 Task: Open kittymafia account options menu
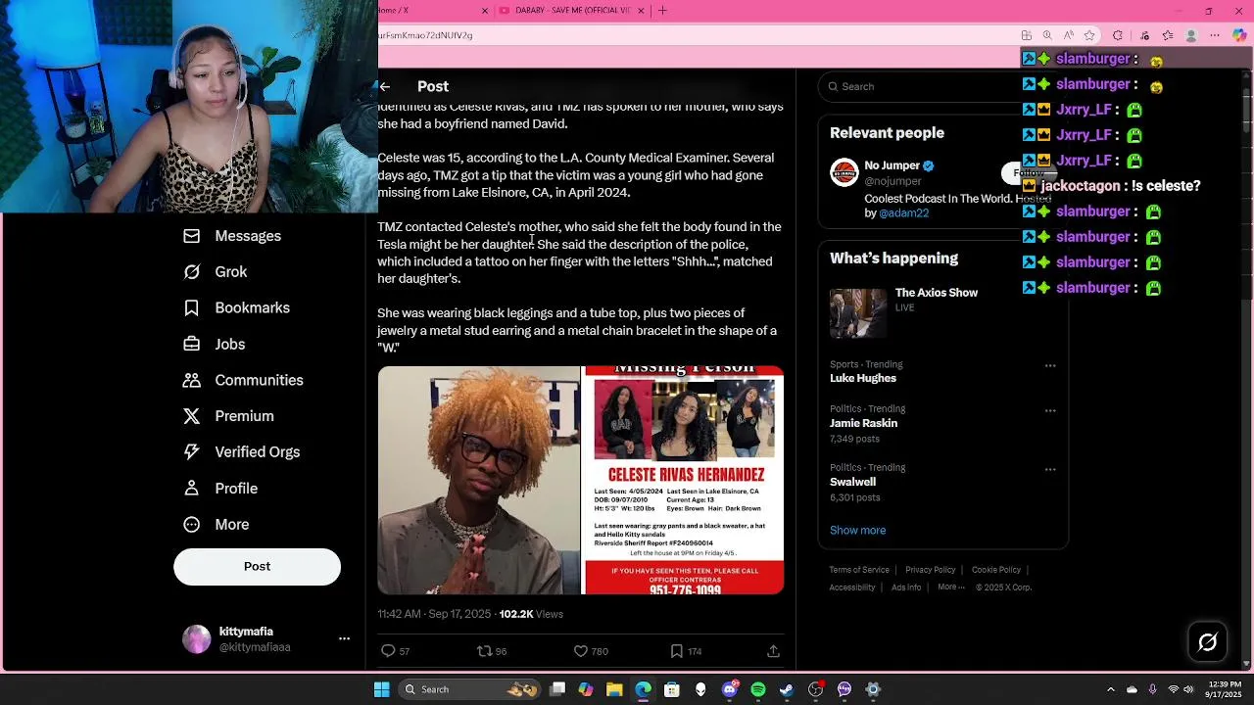point(344,638)
